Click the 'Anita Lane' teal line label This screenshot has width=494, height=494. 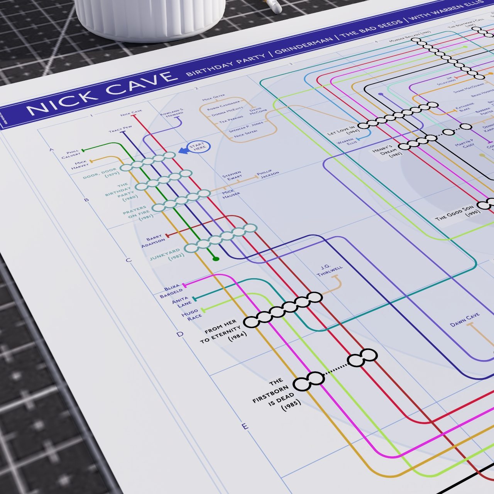(182, 301)
